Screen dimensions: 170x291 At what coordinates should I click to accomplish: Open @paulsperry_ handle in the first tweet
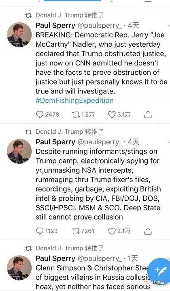tap(100, 26)
